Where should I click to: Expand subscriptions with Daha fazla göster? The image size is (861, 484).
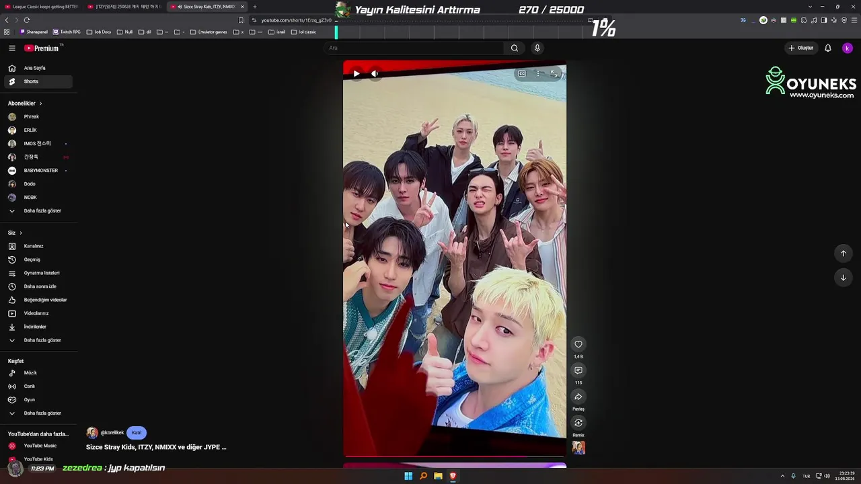click(x=38, y=211)
